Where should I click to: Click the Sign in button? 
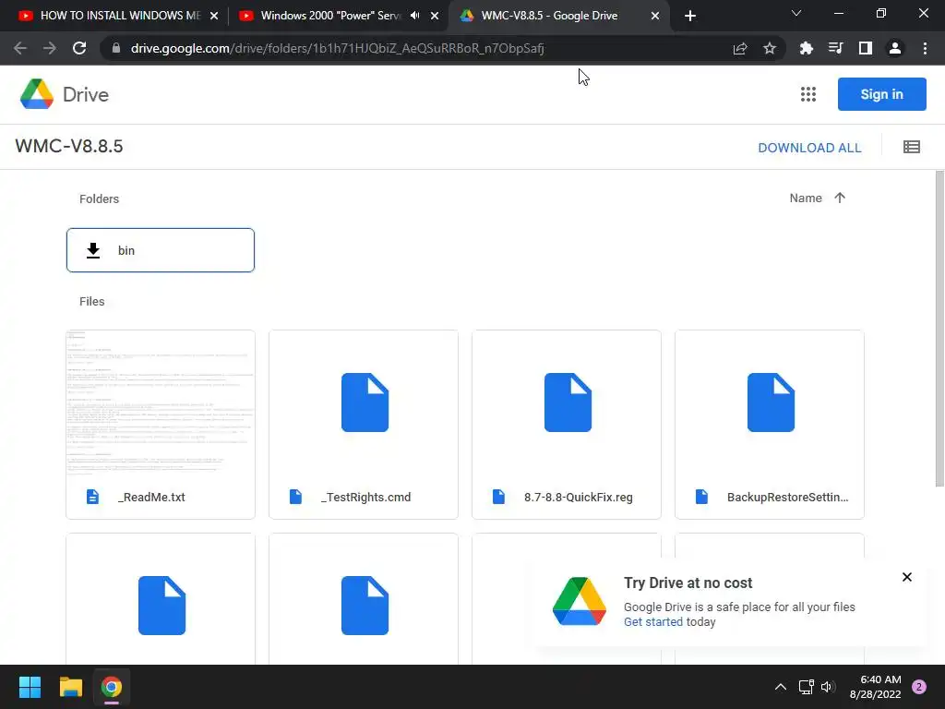pos(881,94)
